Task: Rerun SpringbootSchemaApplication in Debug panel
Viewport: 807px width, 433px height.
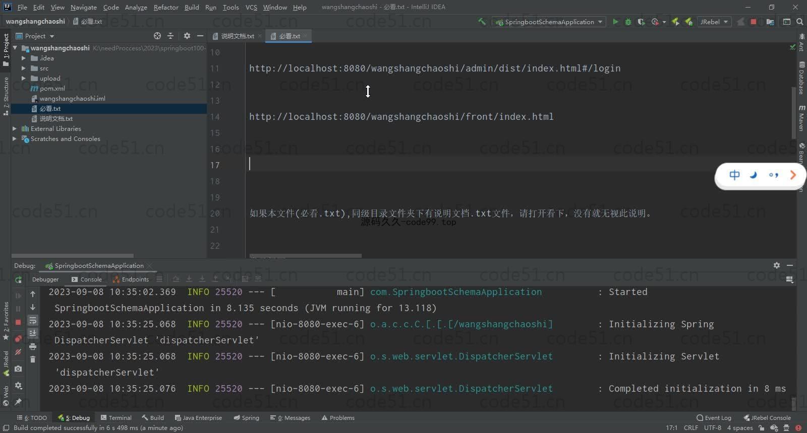Action: [x=18, y=279]
